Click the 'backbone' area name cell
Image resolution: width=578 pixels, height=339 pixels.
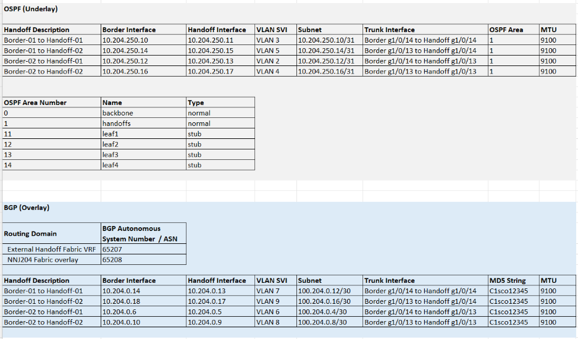[143, 113]
